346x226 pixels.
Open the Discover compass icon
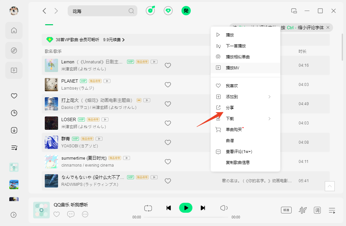14,50
